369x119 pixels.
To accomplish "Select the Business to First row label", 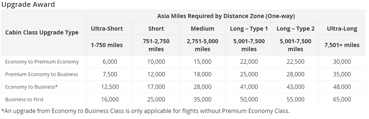I will pos(24,100).
